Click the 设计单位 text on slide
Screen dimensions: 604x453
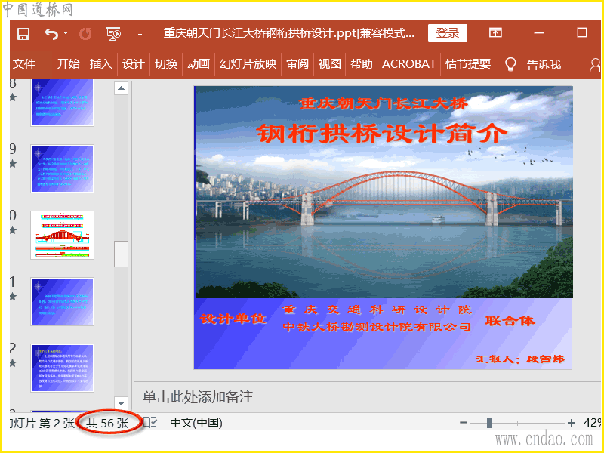233,319
